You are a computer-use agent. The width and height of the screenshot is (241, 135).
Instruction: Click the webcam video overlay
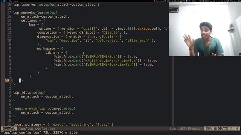click(x=205, y=29)
